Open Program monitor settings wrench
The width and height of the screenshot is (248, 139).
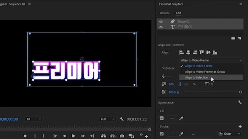click(x=121, y=119)
